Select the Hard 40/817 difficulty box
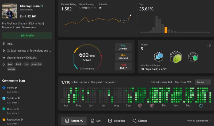214x126 pixels. coord(123,66)
